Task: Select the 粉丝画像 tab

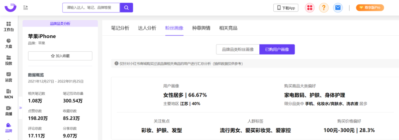Action: [174, 28]
